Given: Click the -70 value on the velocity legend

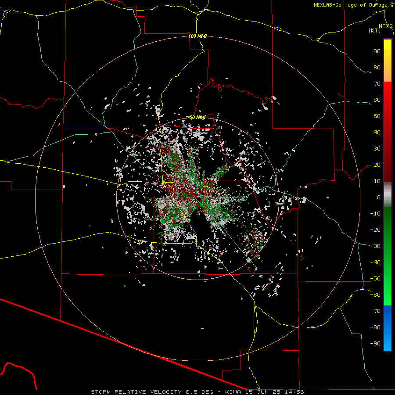Looking at the screenshot, I should 375,311.
